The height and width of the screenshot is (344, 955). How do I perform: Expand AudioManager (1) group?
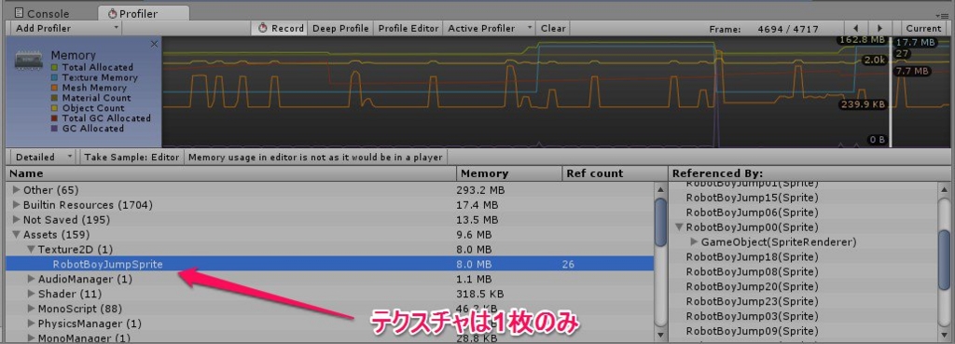[31, 279]
